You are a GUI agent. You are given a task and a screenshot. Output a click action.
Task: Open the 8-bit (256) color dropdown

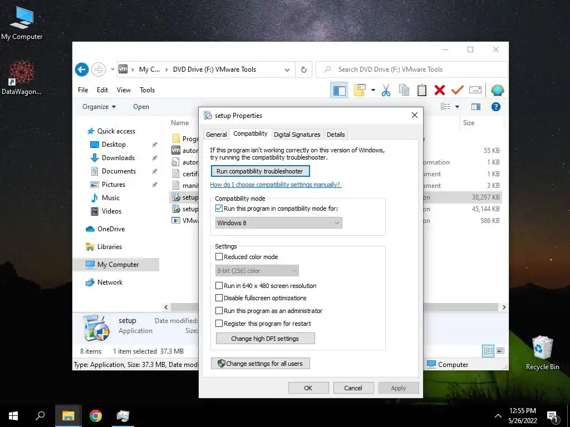[257, 271]
